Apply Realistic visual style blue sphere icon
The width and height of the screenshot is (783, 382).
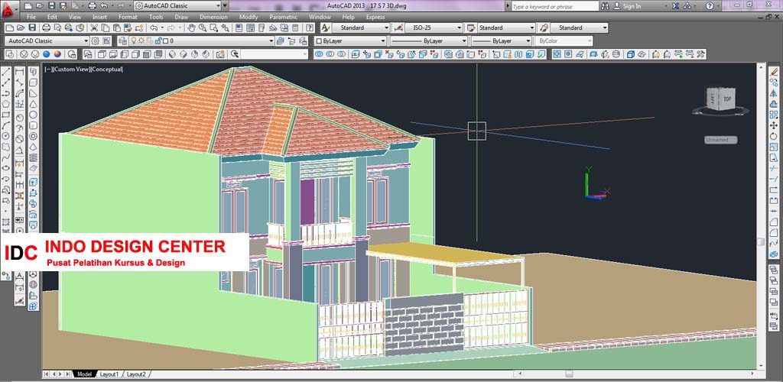tap(47, 53)
